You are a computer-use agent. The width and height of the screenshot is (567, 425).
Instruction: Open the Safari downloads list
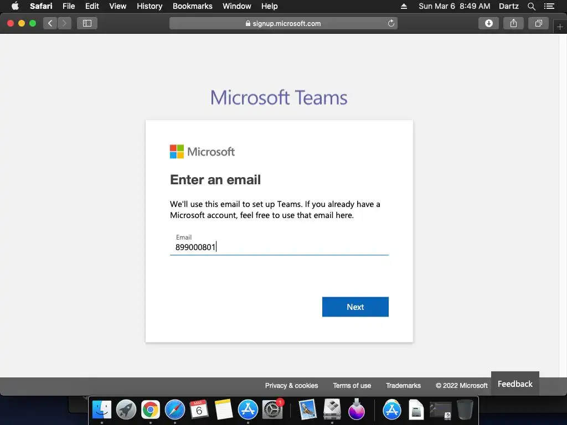pyautogui.click(x=488, y=23)
